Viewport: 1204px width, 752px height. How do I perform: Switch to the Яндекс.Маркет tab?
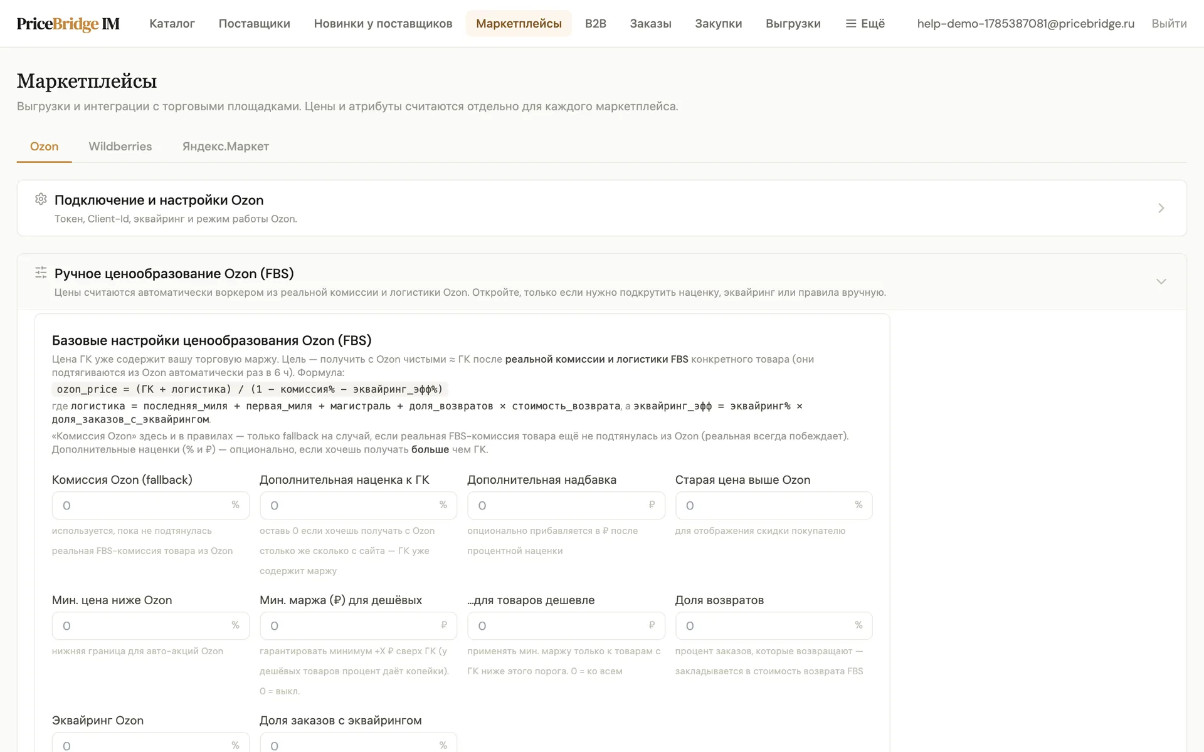(226, 147)
